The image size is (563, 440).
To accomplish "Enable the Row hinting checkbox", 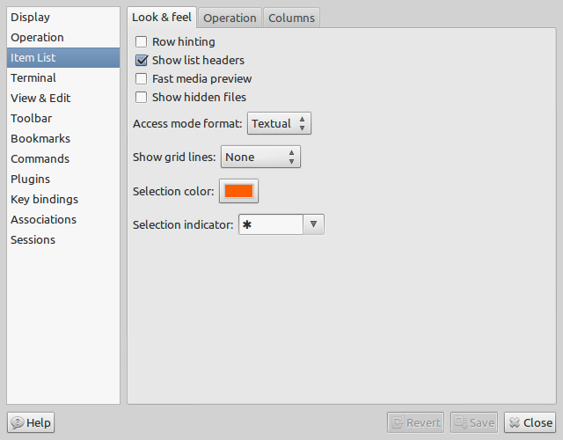I will (141, 41).
